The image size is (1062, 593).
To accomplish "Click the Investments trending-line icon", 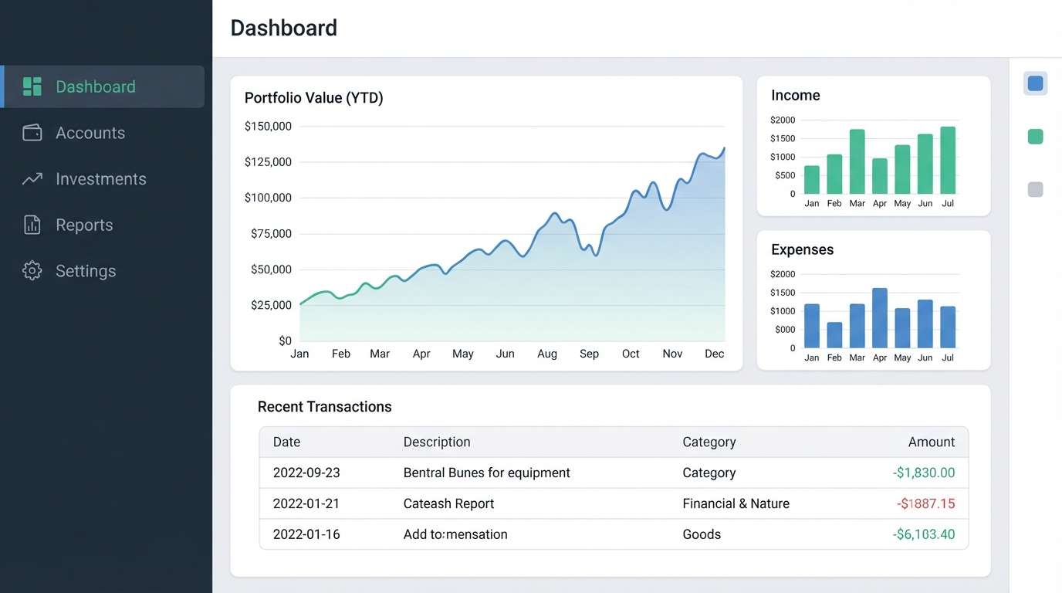I will 32,178.
